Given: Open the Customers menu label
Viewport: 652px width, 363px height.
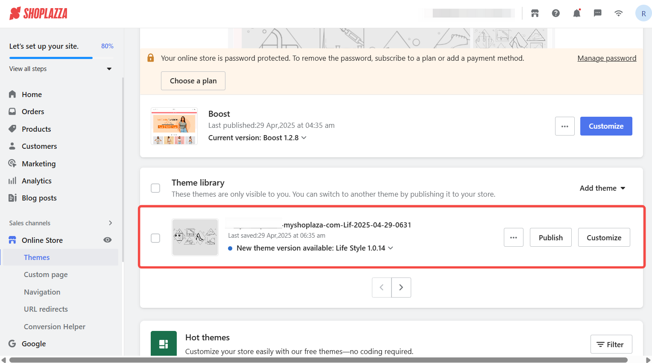Looking at the screenshot, I should coord(39,146).
